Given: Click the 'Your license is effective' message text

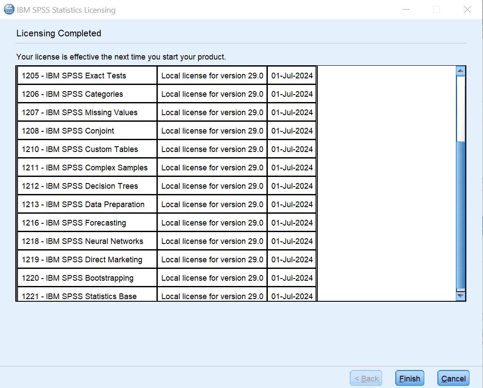Looking at the screenshot, I should click(121, 57).
